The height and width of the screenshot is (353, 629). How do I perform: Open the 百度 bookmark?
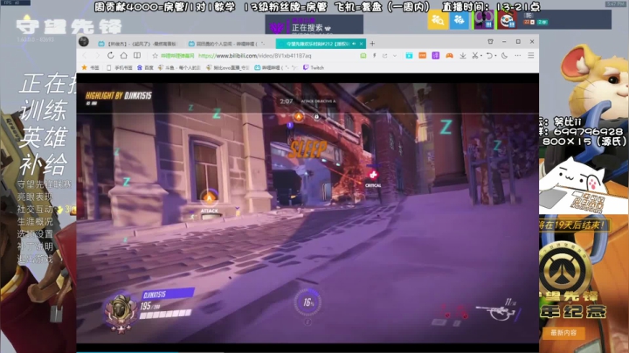pos(145,68)
